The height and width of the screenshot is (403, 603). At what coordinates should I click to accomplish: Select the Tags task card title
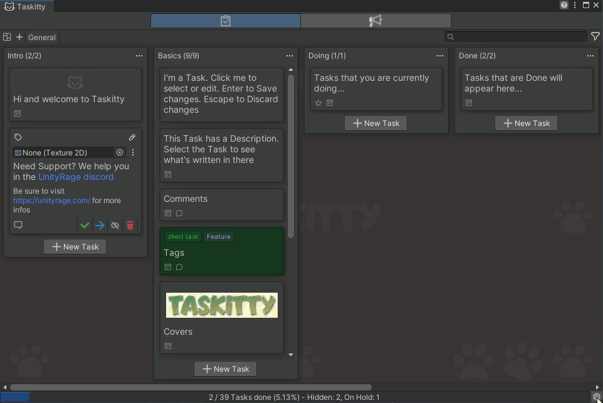pos(174,253)
